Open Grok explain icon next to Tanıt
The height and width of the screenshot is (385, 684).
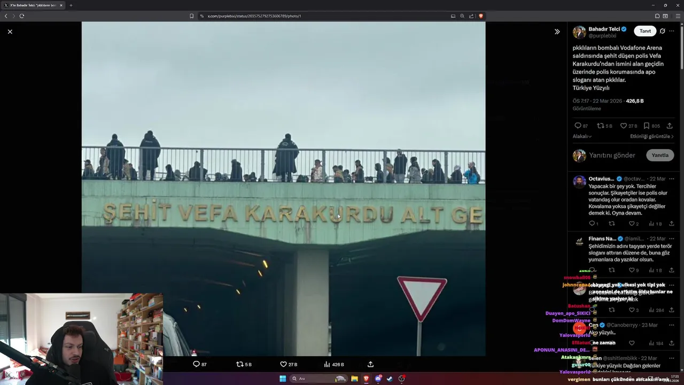pyautogui.click(x=662, y=31)
